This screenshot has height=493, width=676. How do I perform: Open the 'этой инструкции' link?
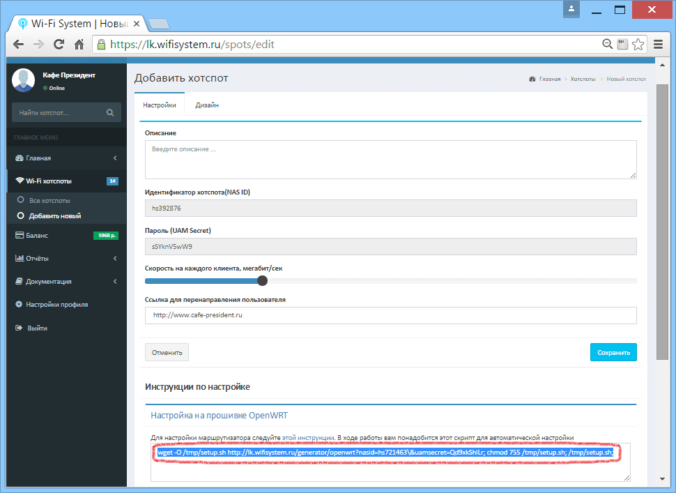309,438
